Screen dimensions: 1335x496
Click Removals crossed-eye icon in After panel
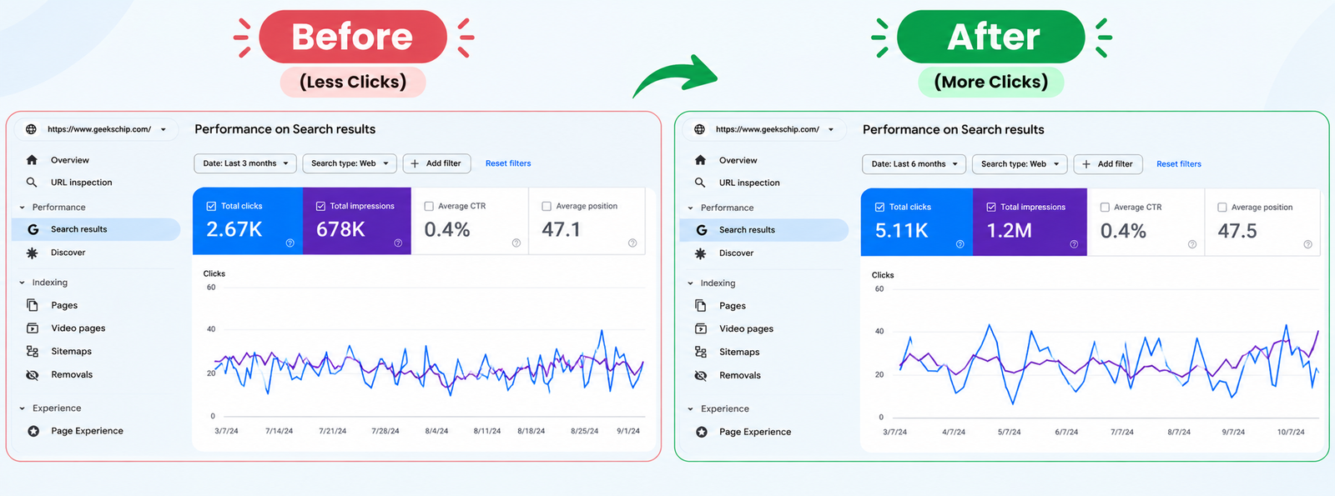coord(701,376)
